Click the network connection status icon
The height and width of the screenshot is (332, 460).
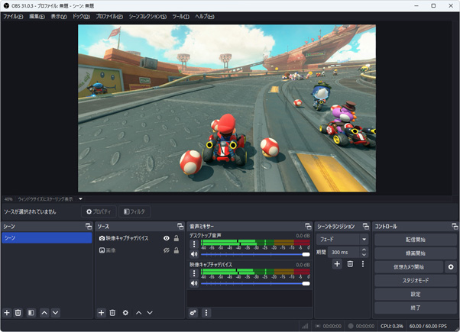tap(305, 326)
